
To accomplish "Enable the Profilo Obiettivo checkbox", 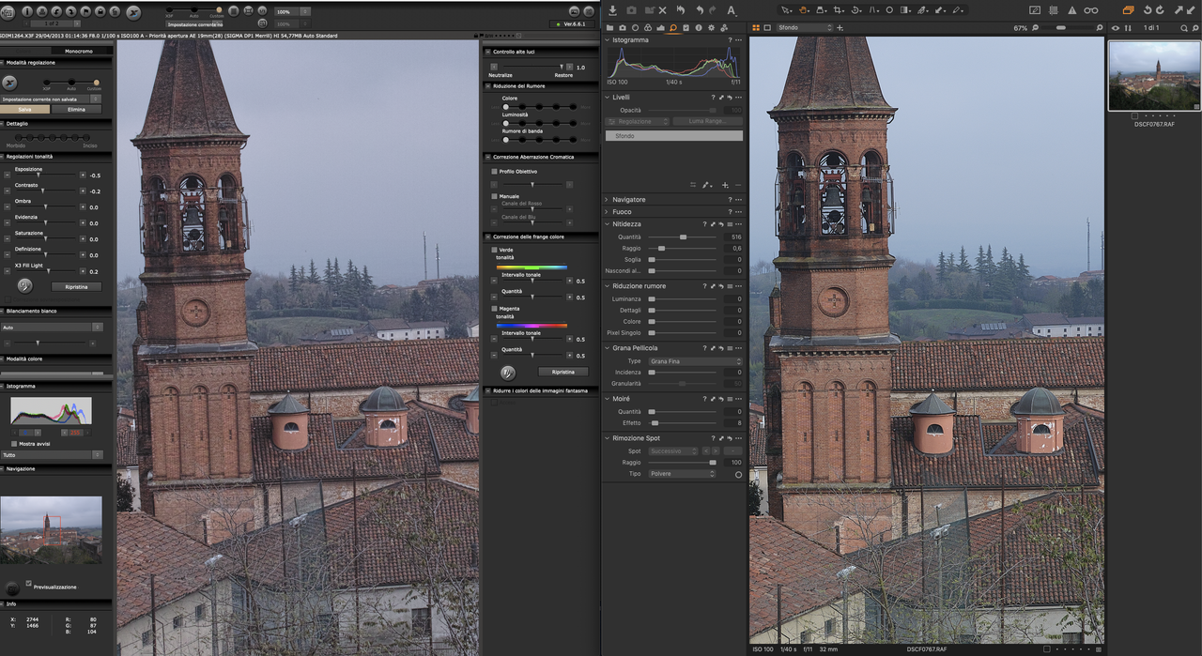I will [495, 172].
